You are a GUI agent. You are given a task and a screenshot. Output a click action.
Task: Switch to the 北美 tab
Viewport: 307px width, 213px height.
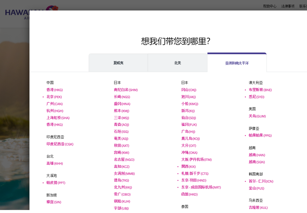click(x=178, y=63)
